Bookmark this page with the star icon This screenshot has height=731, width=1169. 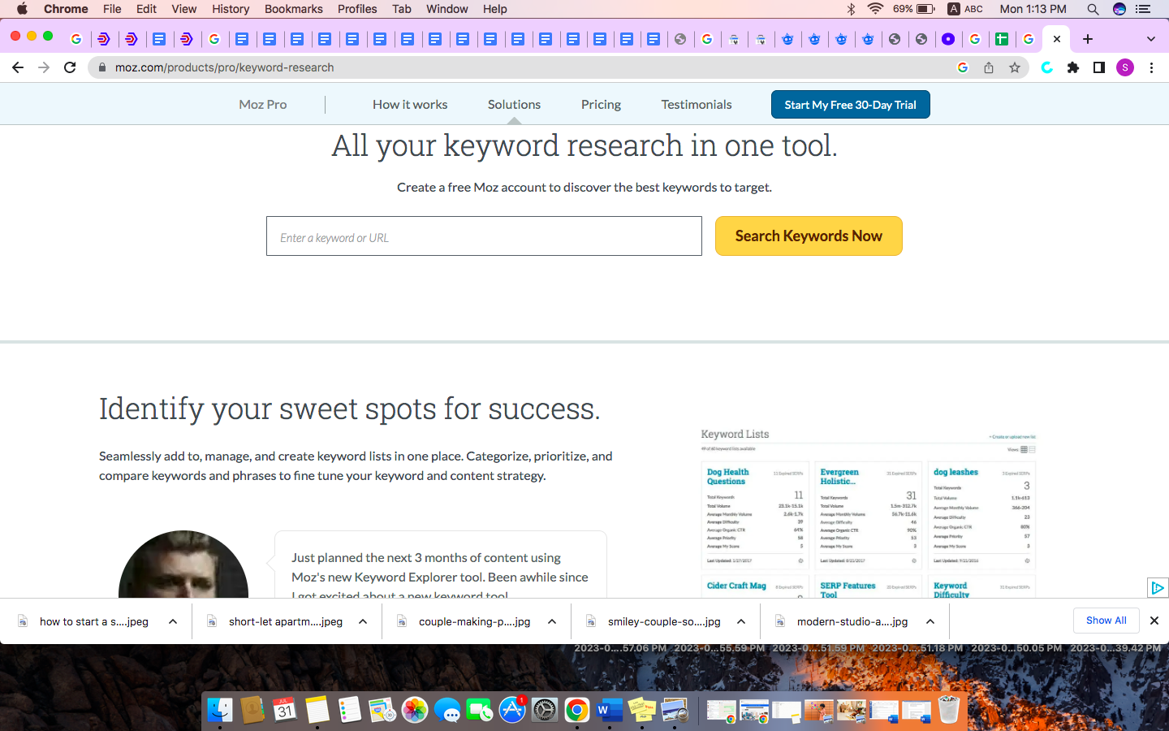(1015, 67)
